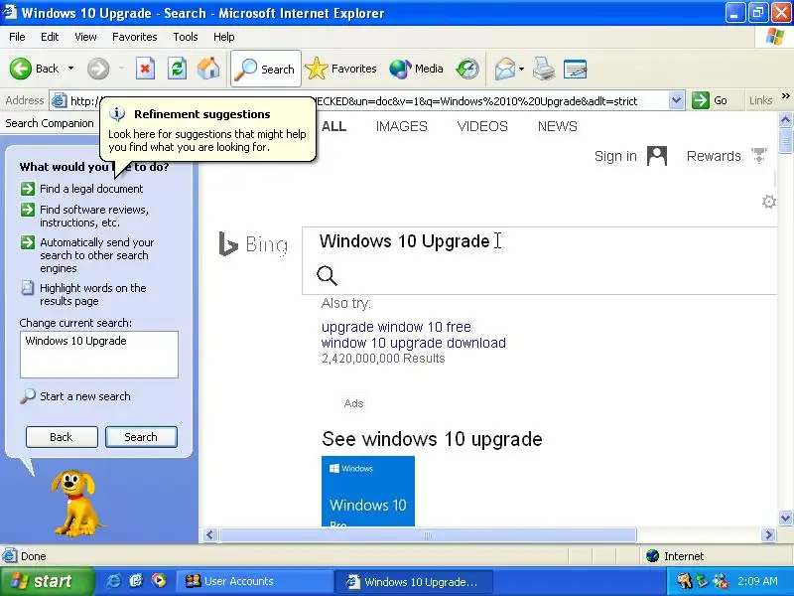The height and width of the screenshot is (596, 794).
Task: Open the Favorites star button
Action: pyautogui.click(x=341, y=69)
